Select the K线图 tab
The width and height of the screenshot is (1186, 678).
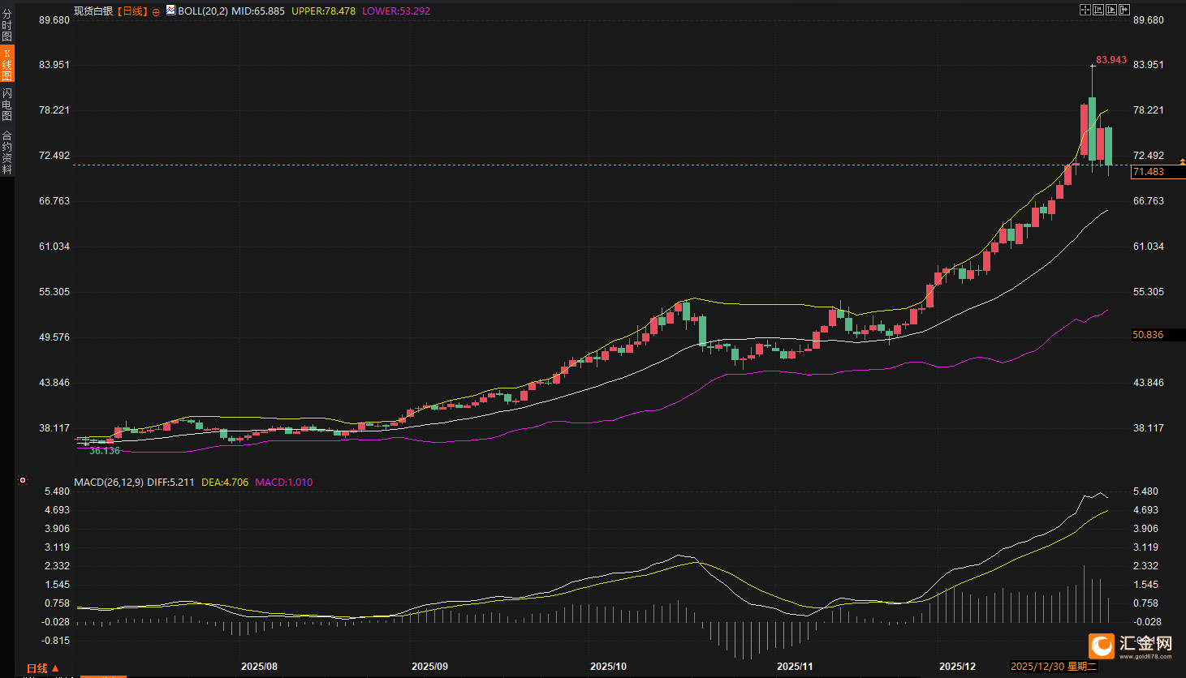coord(6,64)
